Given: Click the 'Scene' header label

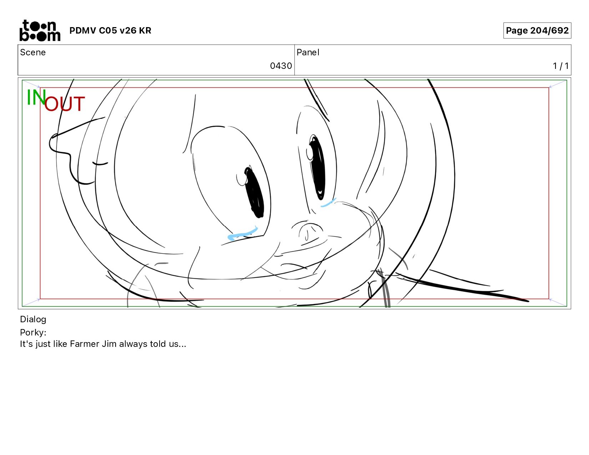Looking at the screenshot, I should [x=33, y=52].
